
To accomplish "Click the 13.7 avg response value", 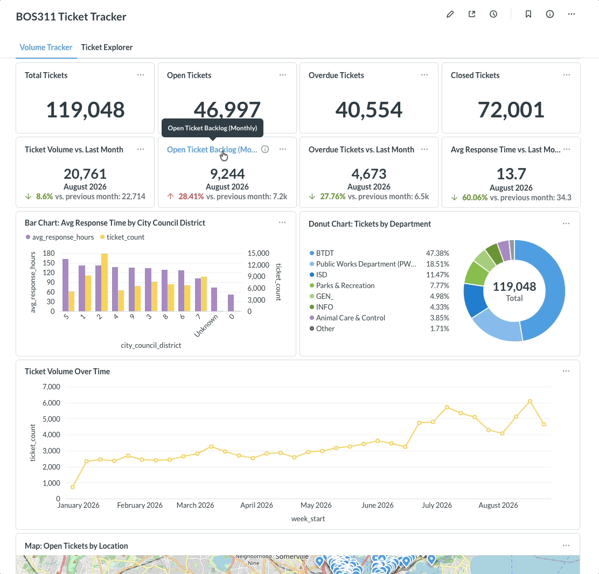I will coord(511,174).
